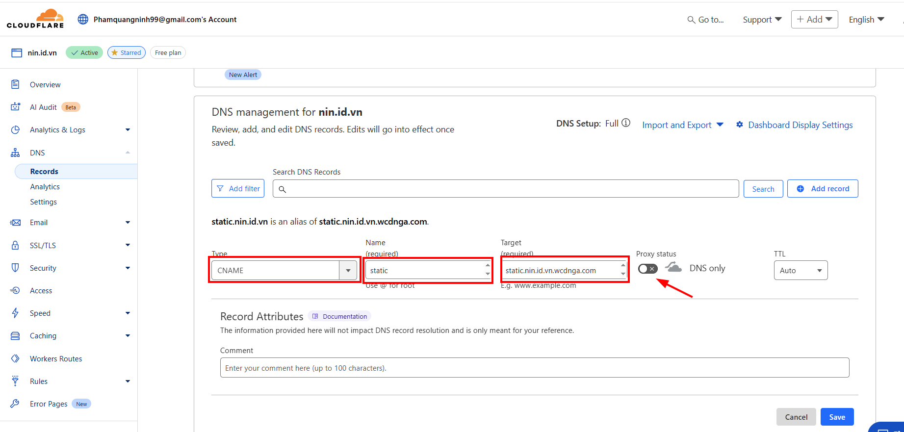The image size is (904, 432).
Task: Click the Target field with wcdnga.com
Action: [564, 270]
